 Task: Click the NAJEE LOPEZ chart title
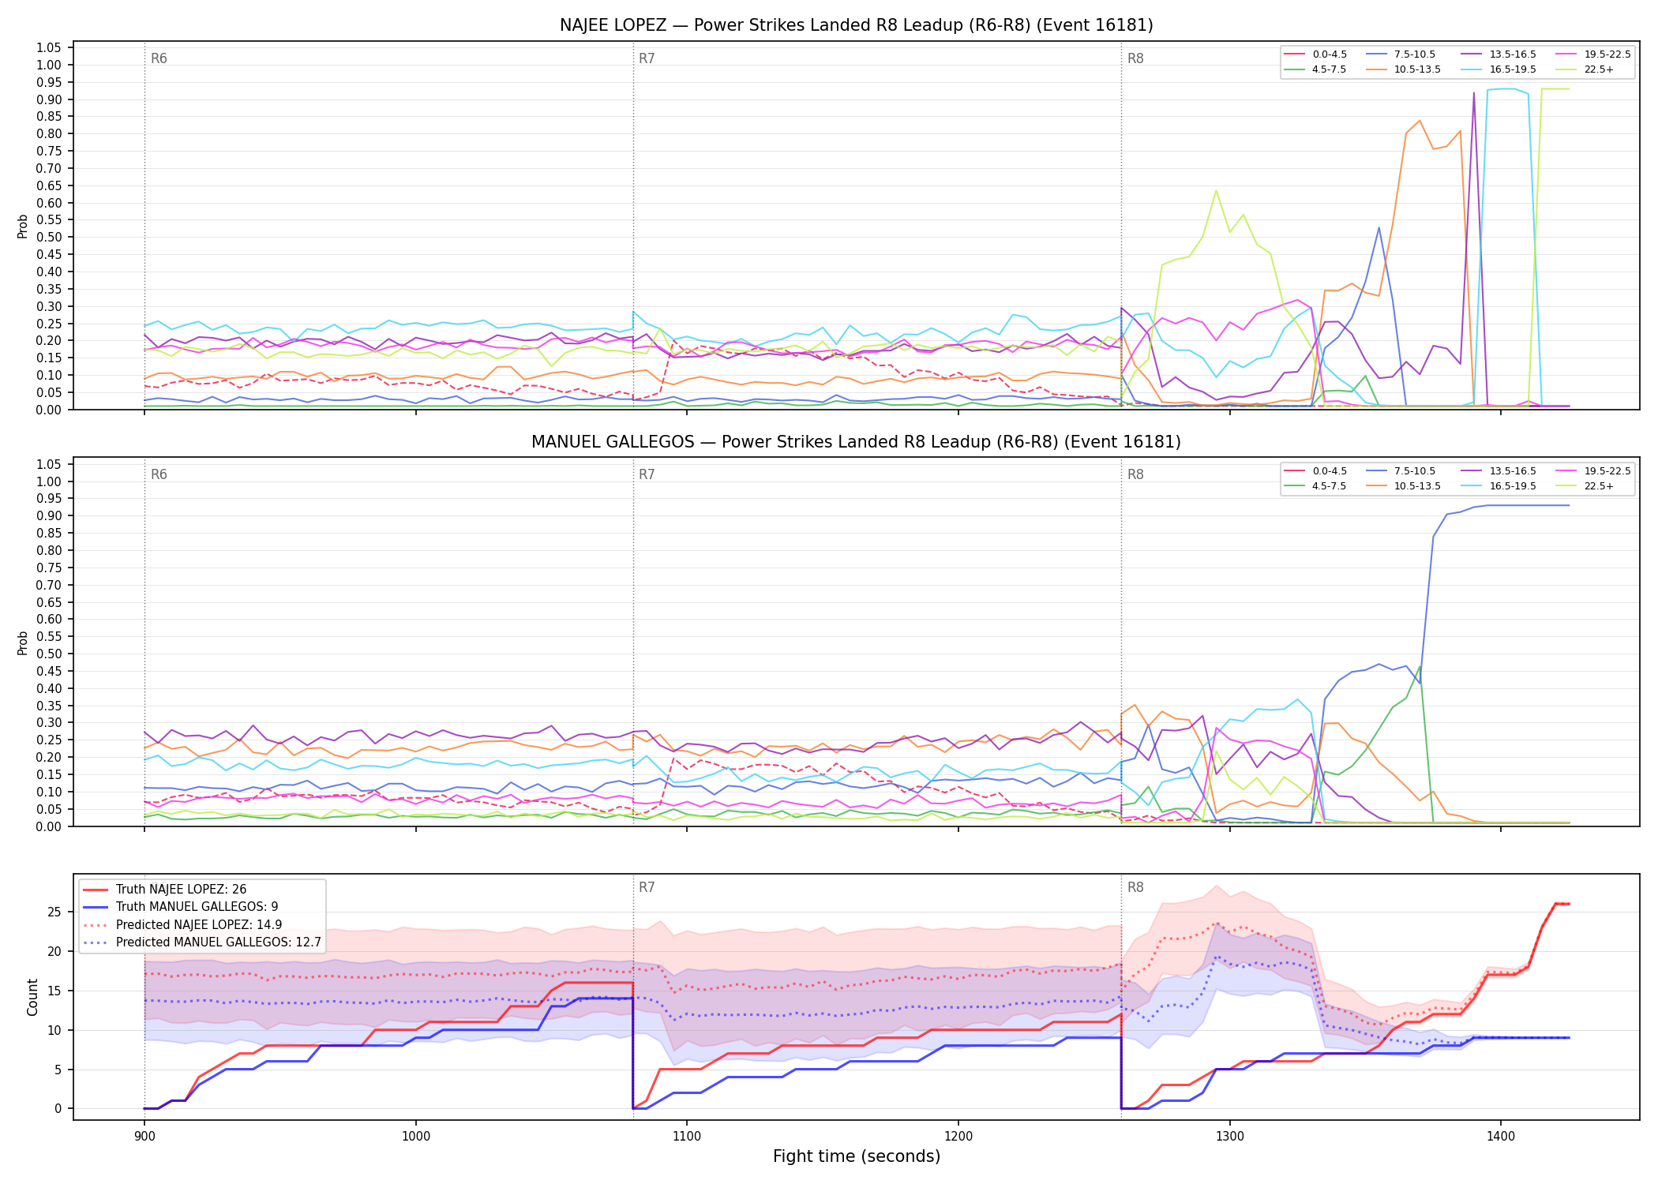pyautogui.click(x=856, y=25)
